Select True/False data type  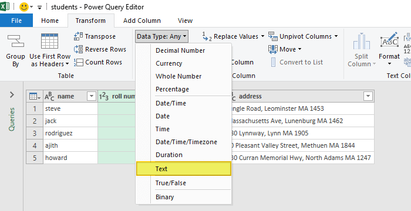pos(183,183)
